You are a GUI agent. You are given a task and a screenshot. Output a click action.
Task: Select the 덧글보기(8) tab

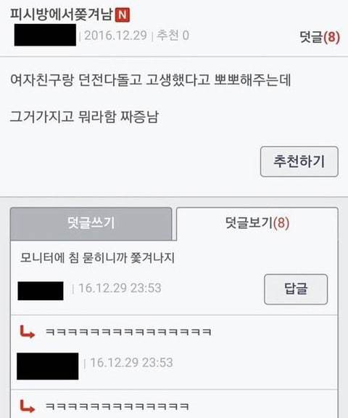[x=257, y=223]
